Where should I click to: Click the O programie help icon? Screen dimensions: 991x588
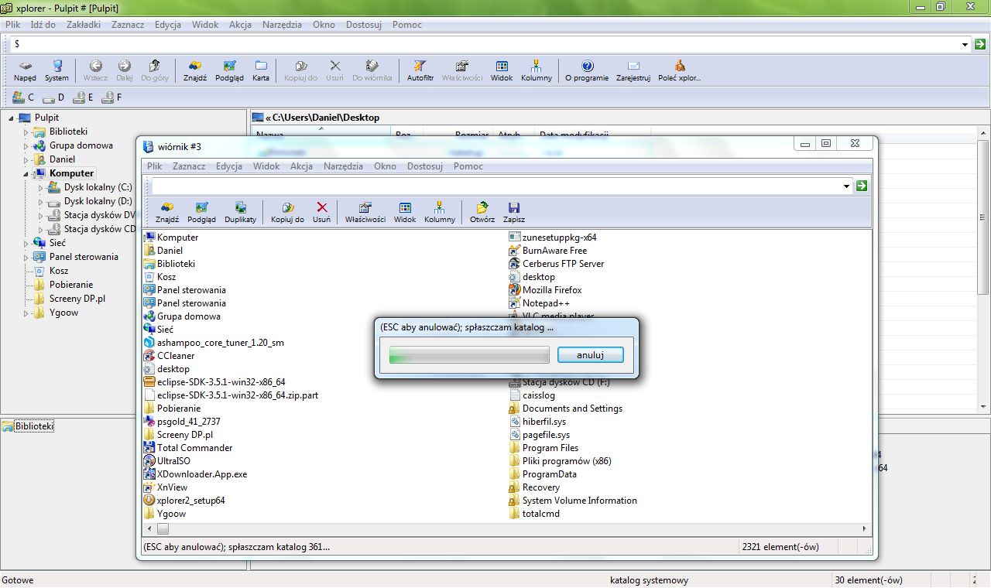coord(587,71)
